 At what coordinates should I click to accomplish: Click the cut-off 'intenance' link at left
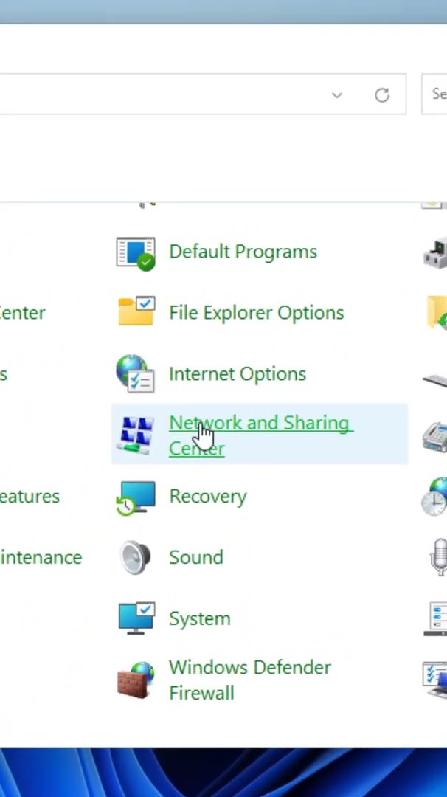41,558
